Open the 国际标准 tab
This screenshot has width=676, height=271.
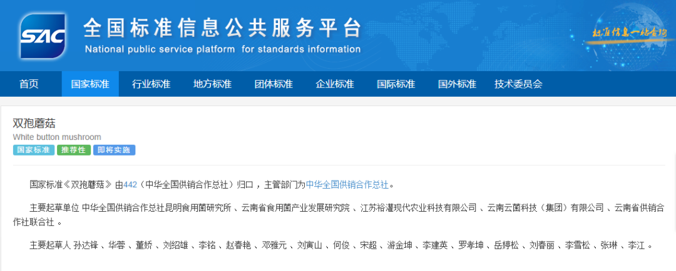[x=396, y=84]
